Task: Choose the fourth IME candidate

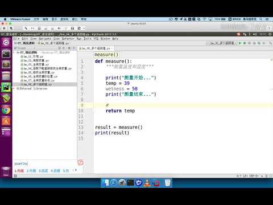Action: [x=55, y=171]
